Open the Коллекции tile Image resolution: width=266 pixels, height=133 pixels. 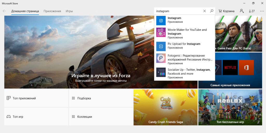click(101, 117)
